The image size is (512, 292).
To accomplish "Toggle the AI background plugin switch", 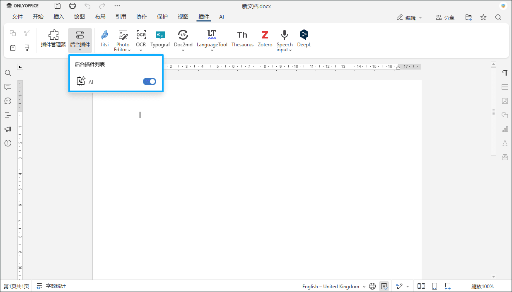I will pyautogui.click(x=149, y=81).
